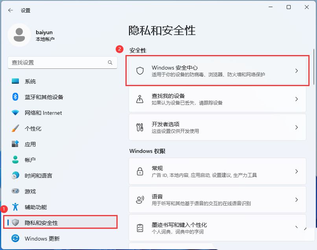
Task: Open the 语音 section via its chevron
Action: pos(297,199)
